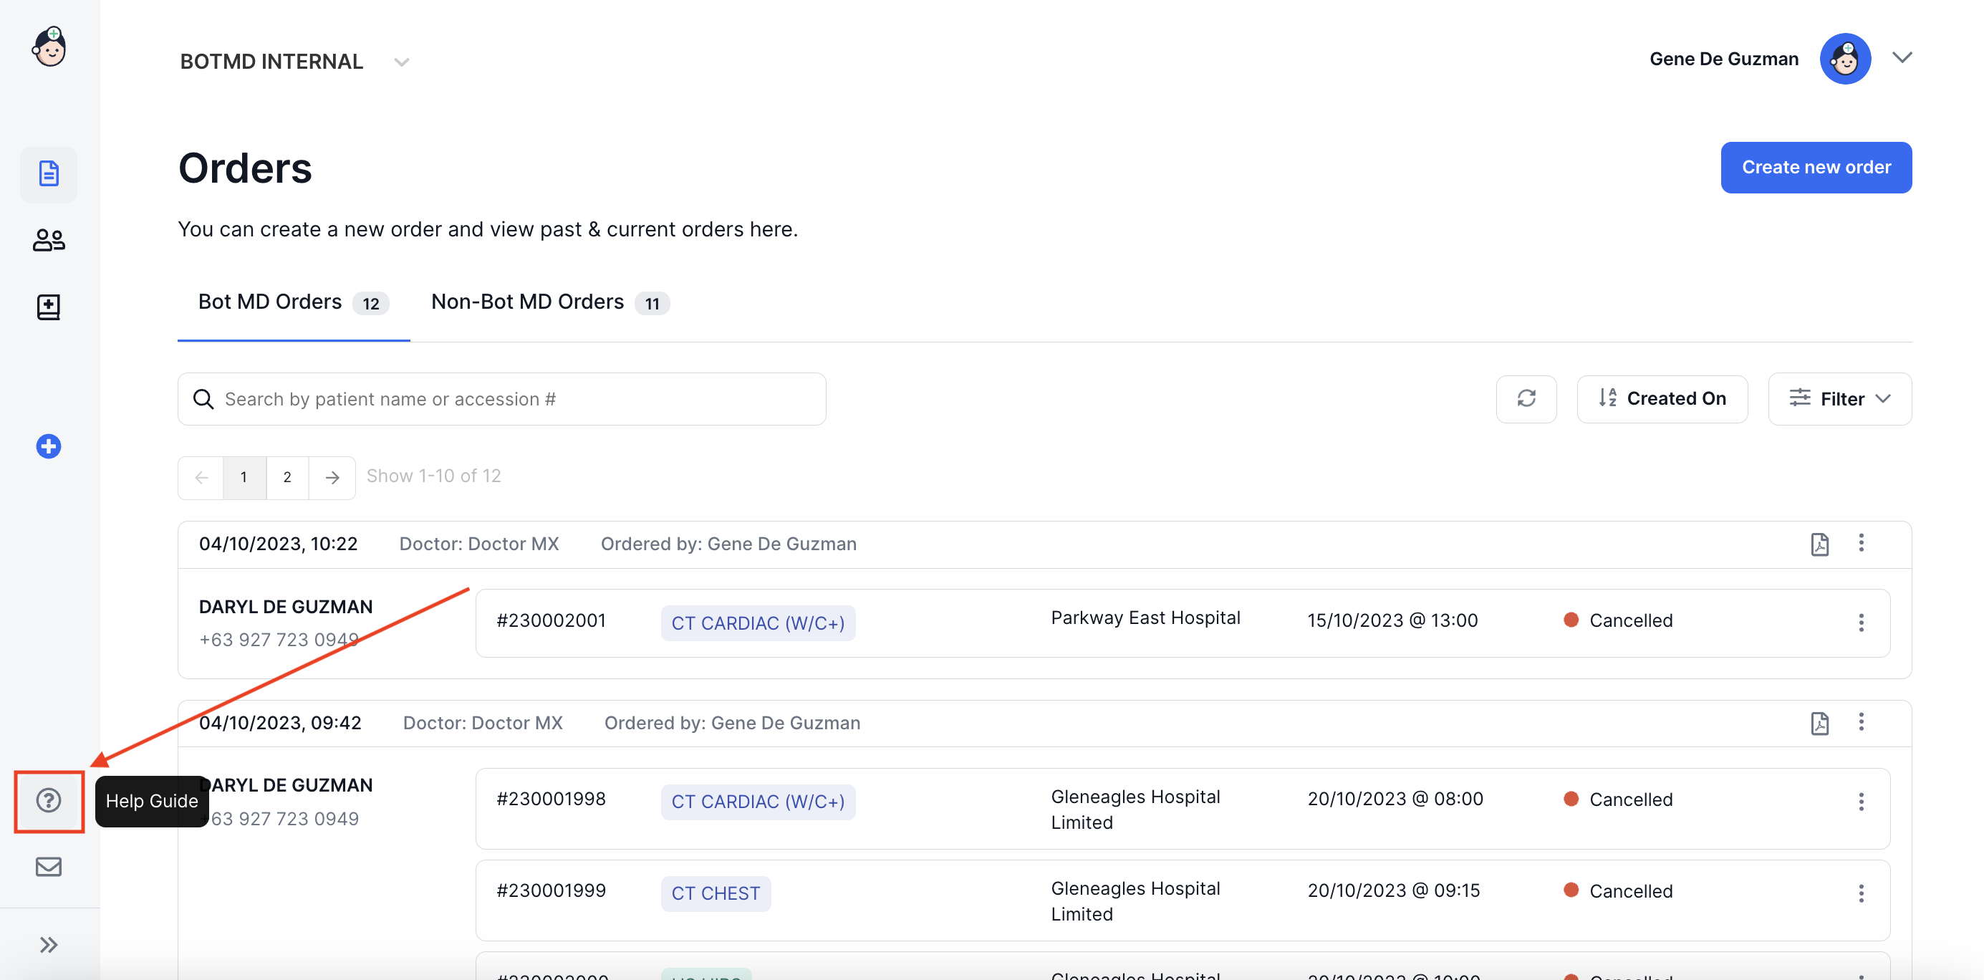Click the envelope mail icon in sidebar
The image size is (1984, 980).
49,867
